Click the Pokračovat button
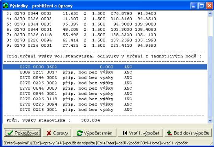Screen dimensions: 214x147 [22, 133]
